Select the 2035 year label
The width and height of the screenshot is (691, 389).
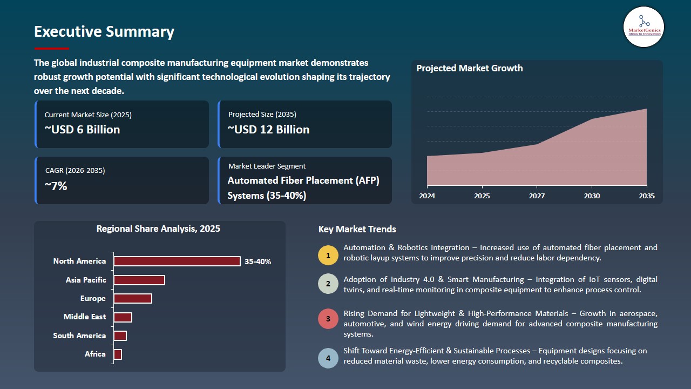[x=646, y=196]
